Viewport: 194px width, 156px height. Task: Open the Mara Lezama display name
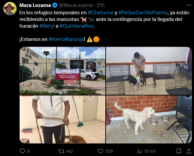pos(35,5)
